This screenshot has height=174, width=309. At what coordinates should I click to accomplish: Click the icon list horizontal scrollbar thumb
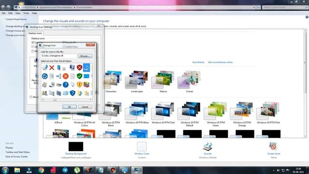55,100
